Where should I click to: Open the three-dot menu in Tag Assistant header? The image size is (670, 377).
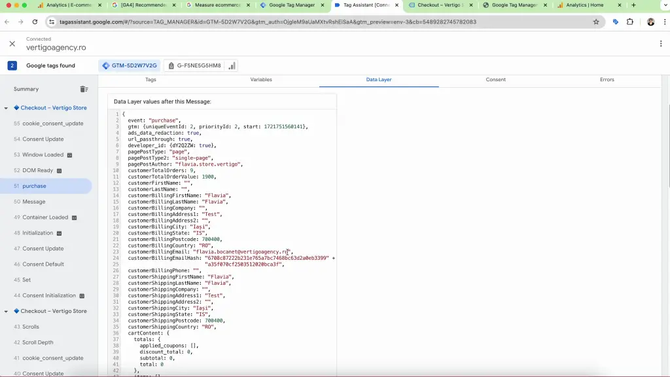pyautogui.click(x=661, y=44)
